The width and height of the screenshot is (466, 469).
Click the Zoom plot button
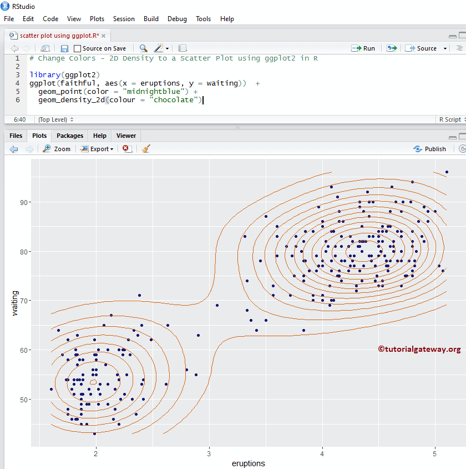pos(57,149)
